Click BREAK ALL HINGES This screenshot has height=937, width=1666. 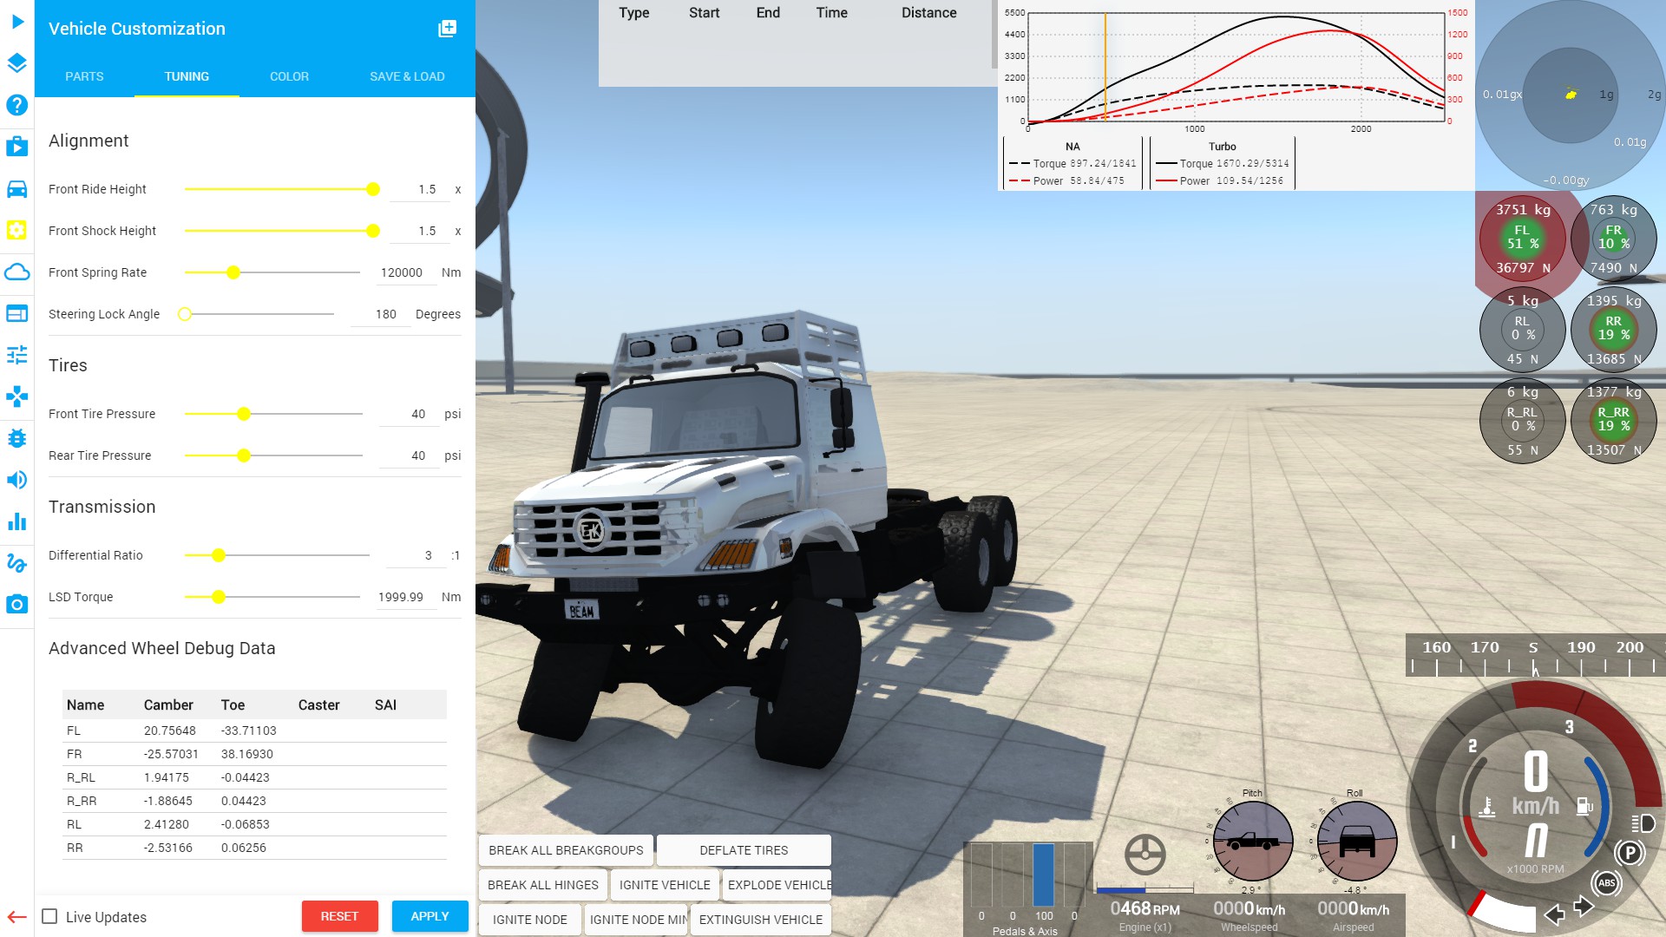[x=543, y=885]
